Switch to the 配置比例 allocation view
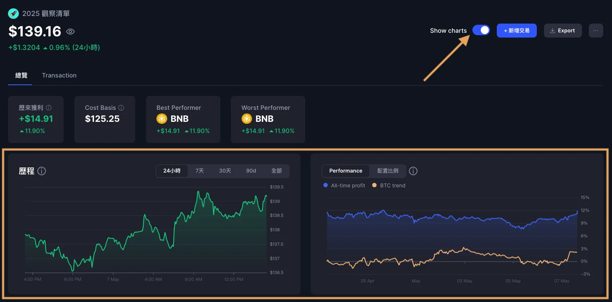 [x=388, y=171]
